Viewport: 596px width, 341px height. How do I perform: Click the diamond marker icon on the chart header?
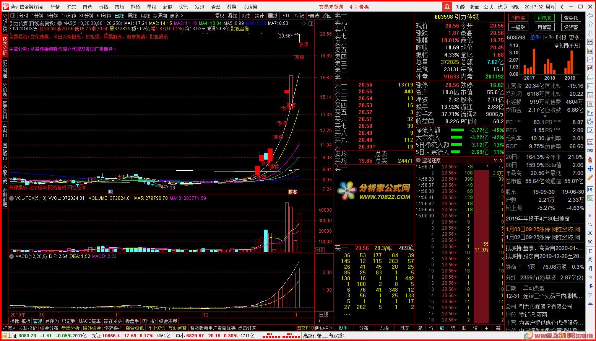click(304, 23)
